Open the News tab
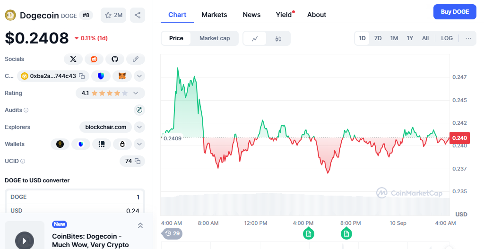This screenshot has height=249, width=484. pyautogui.click(x=251, y=15)
